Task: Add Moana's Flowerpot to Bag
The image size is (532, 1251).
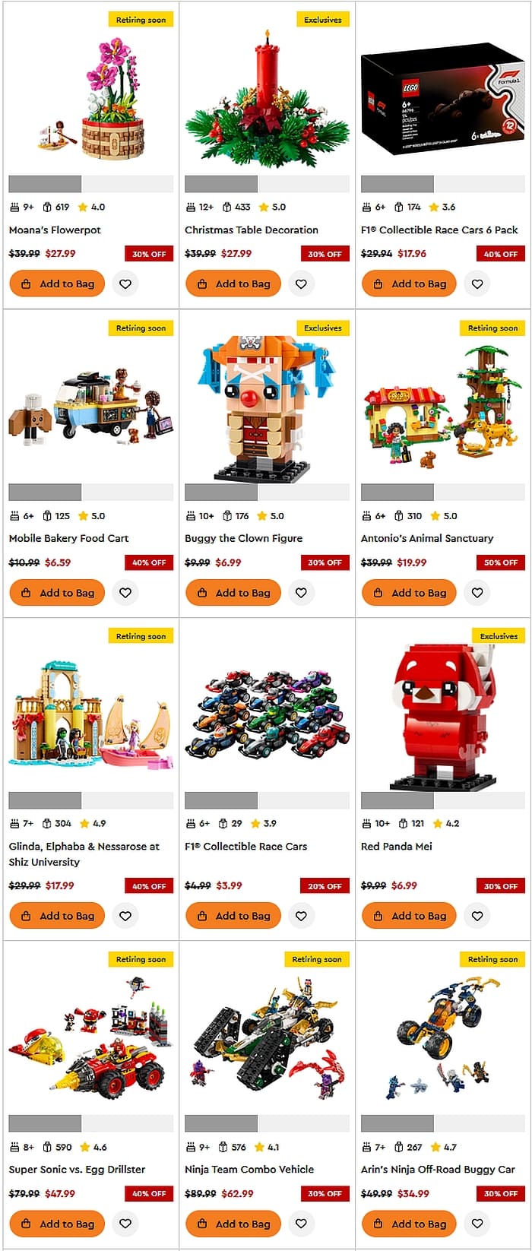Action: point(57,284)
